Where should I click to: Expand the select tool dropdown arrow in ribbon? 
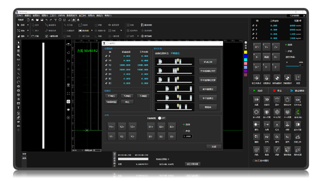coord(28,25)
